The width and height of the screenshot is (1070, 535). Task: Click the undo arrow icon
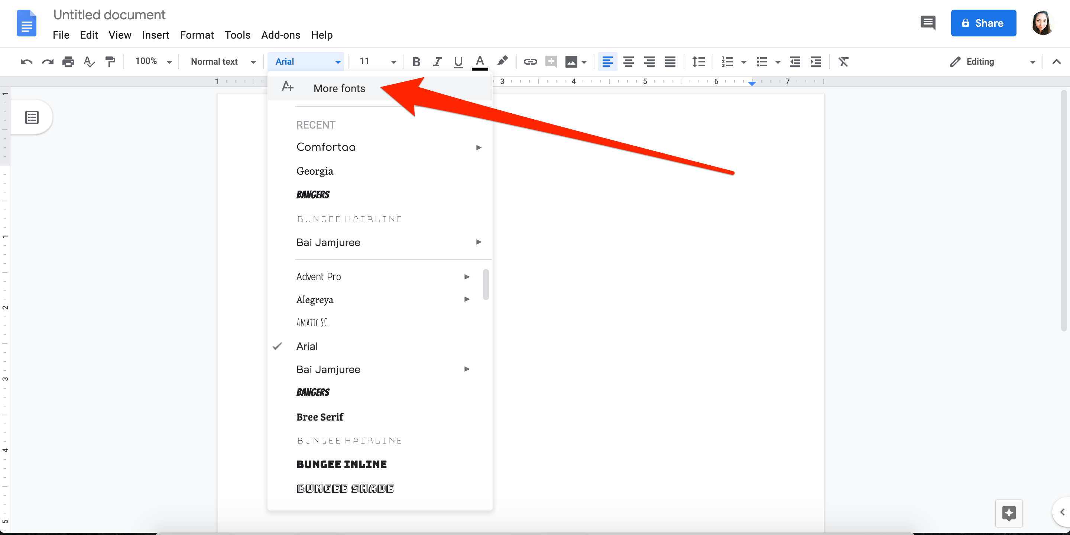point(26,62)
